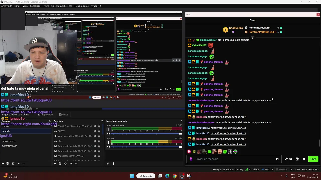Click username KybaLION77 in chat
This screenshot has height=180, width=321.
(x=199, y=45)
